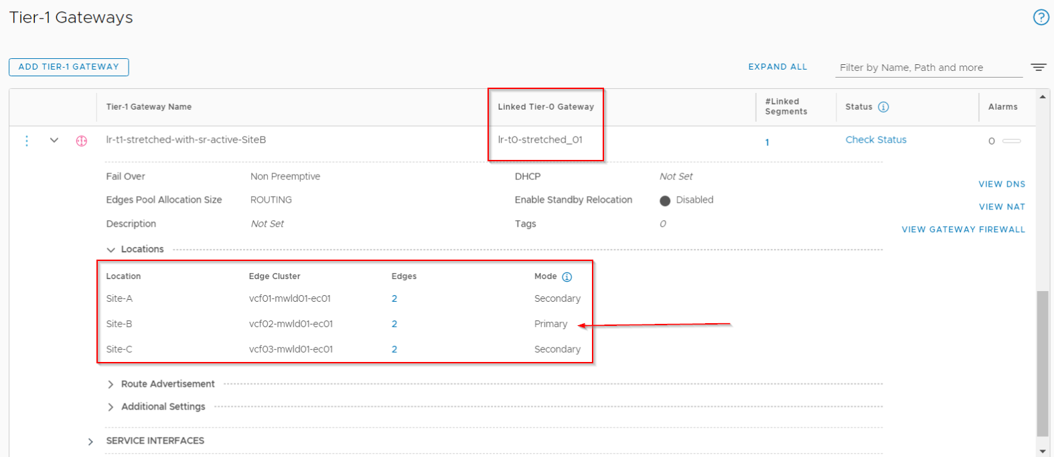Viewport: 1054px width, 457px height.
Task: Collapse the lr-t1-stretched gateway row
Action: [x=54, y=141]
